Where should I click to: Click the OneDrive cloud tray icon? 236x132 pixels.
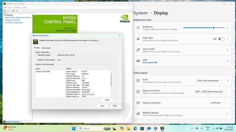click(197, 128)
